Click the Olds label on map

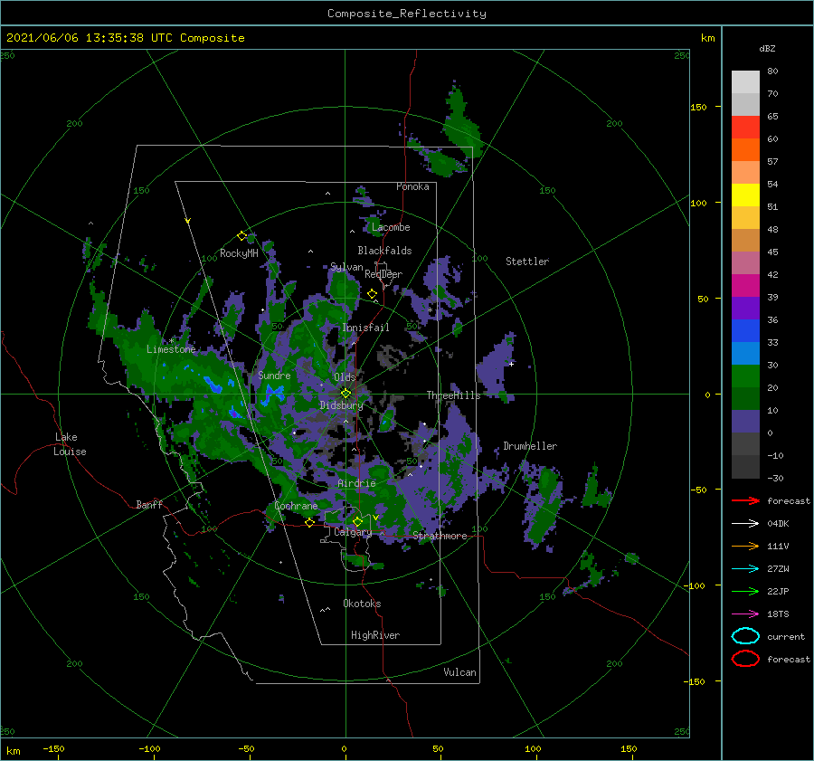(345, 377)
